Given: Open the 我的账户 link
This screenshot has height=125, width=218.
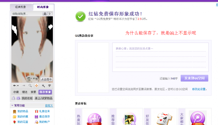Looking at the screenshot, I should click(44, 122).
